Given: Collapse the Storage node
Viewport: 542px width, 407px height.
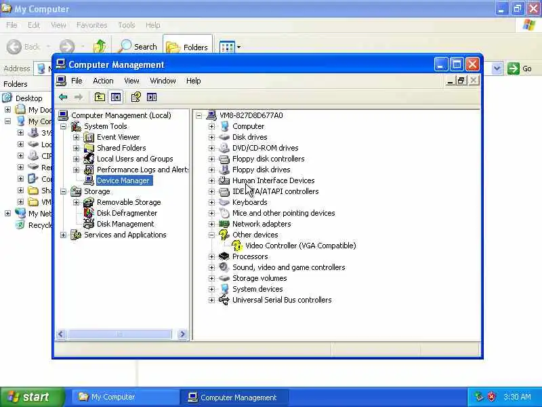Looking at the screenshot, I should pyautogui.click(x=63, y=192).
